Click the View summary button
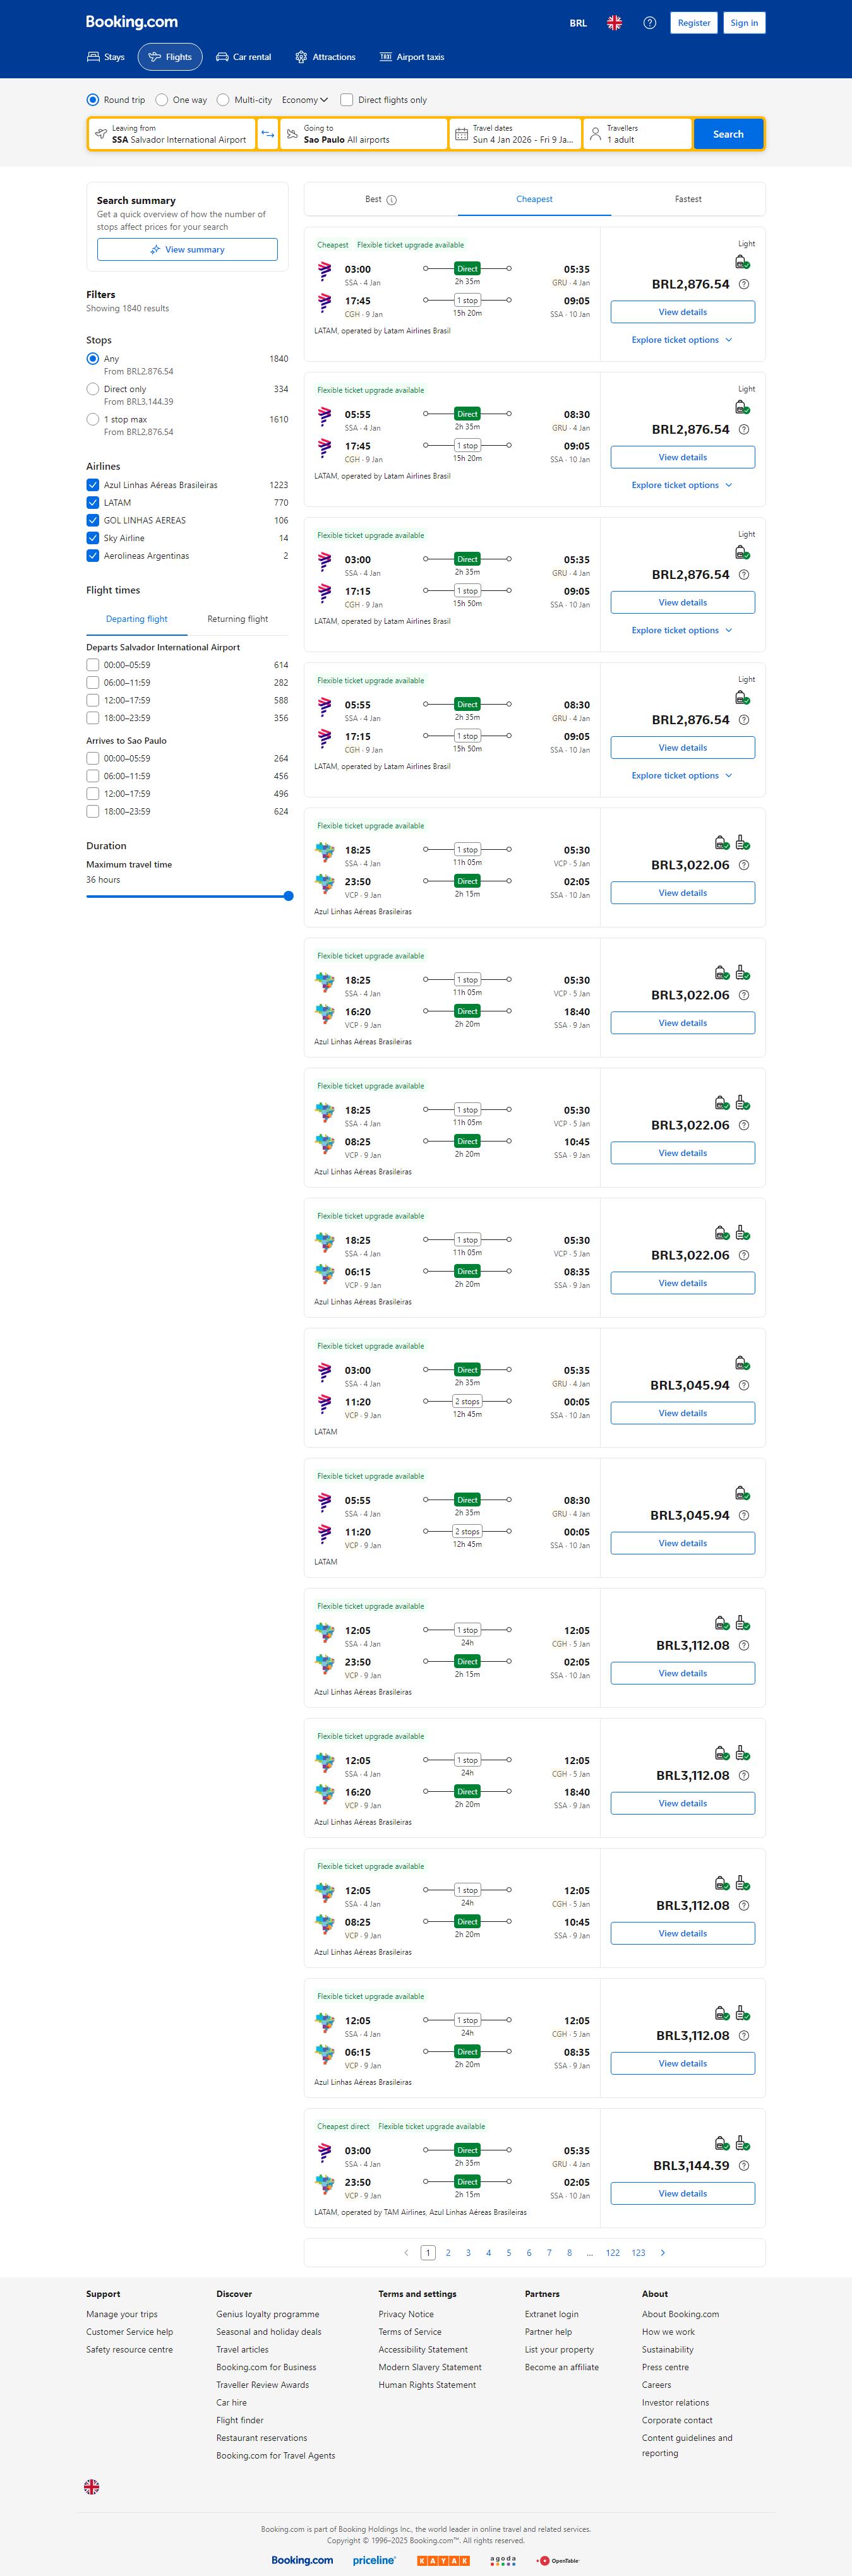Viewport: 852px width, 2576px height. tap(187, 250)
